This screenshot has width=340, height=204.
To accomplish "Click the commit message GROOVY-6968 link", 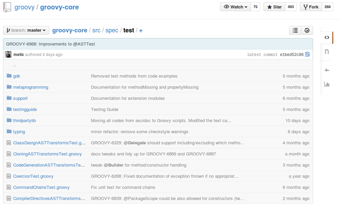I will click(53, 44).
